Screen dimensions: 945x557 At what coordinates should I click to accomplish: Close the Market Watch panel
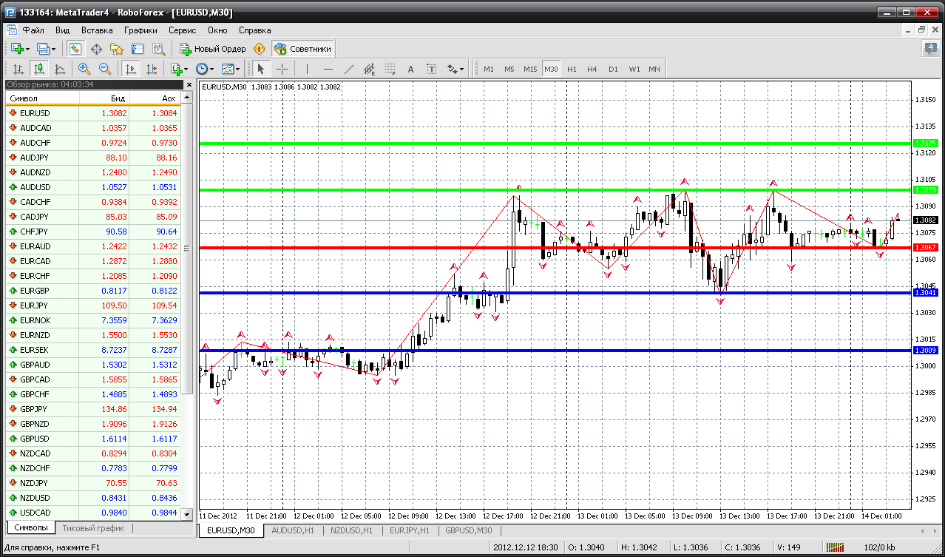click(x=189, y=84)
